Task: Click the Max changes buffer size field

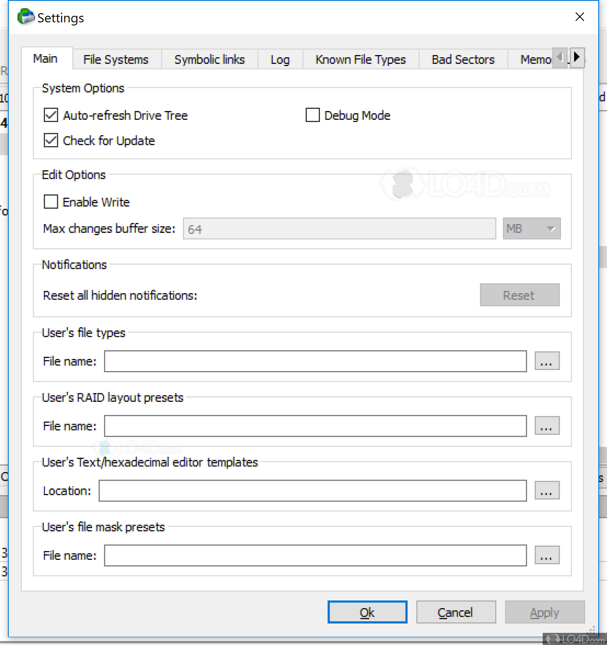Action: click(339, 228)
